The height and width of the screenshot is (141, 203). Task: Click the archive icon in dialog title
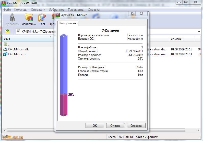tap(58, 15)
